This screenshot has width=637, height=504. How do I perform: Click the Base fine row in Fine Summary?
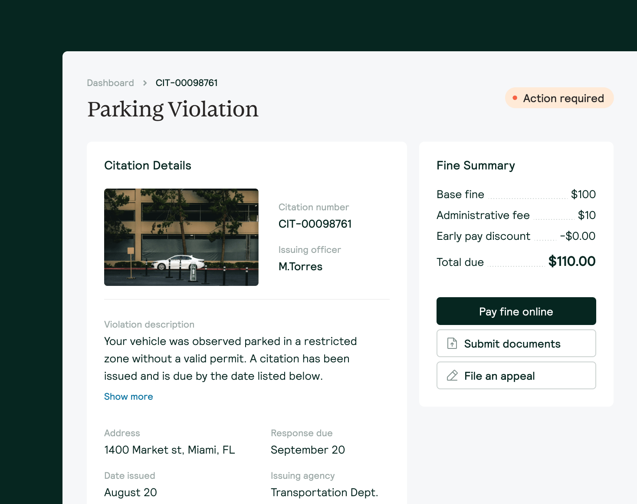coord(516,194)
